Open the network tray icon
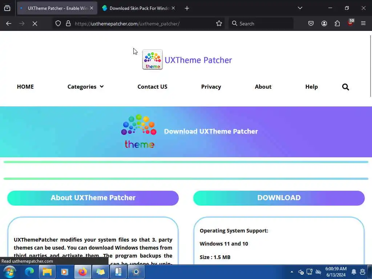 click(x=310, y=272)
